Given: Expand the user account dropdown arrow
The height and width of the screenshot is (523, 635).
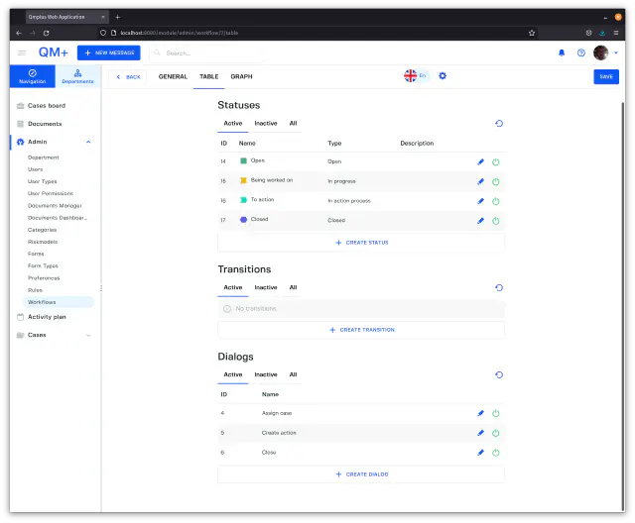Looking at the screenshot, I should pyautogui.click(x=616, y=52).
